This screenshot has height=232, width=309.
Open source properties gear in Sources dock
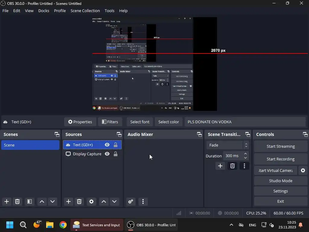(91, 201)
